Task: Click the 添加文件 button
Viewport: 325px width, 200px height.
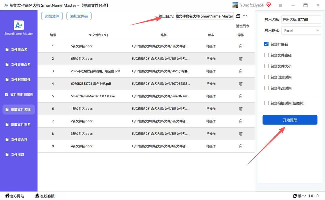Action: [x=52, y=16]
